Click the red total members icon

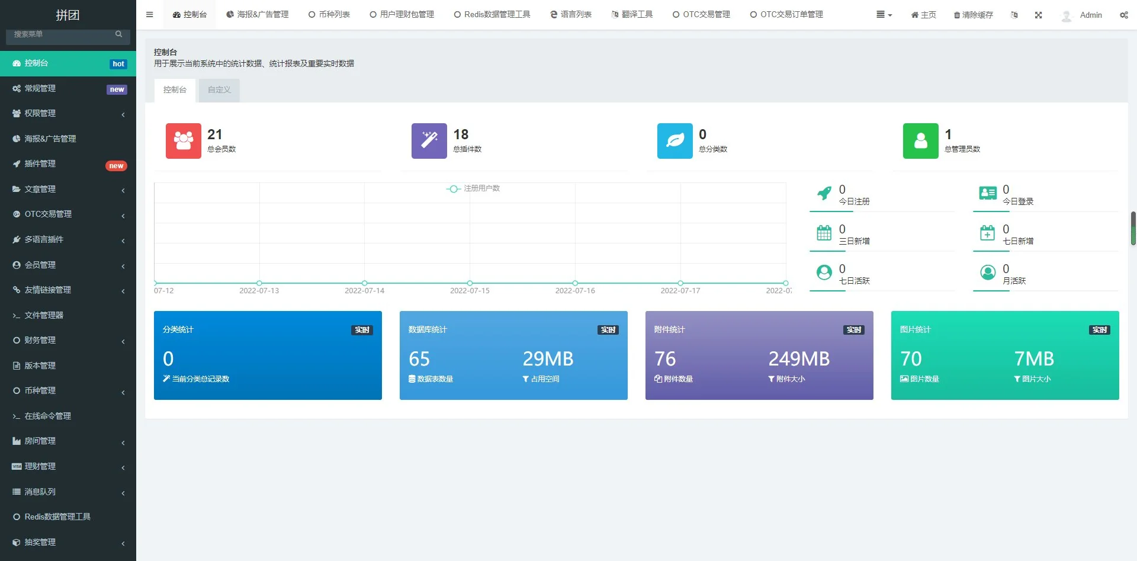[x=183, y=141]
